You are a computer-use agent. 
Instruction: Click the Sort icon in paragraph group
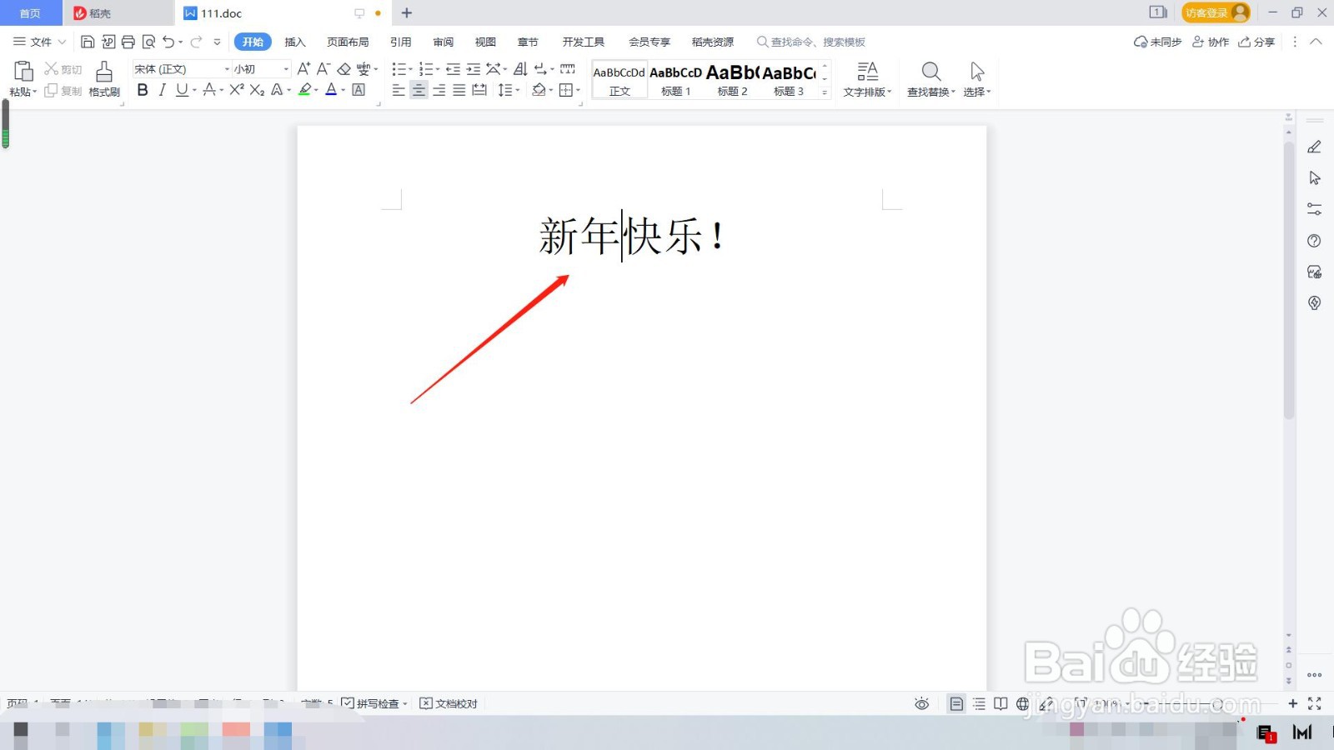pyautogui.click(x=520, y=69)
